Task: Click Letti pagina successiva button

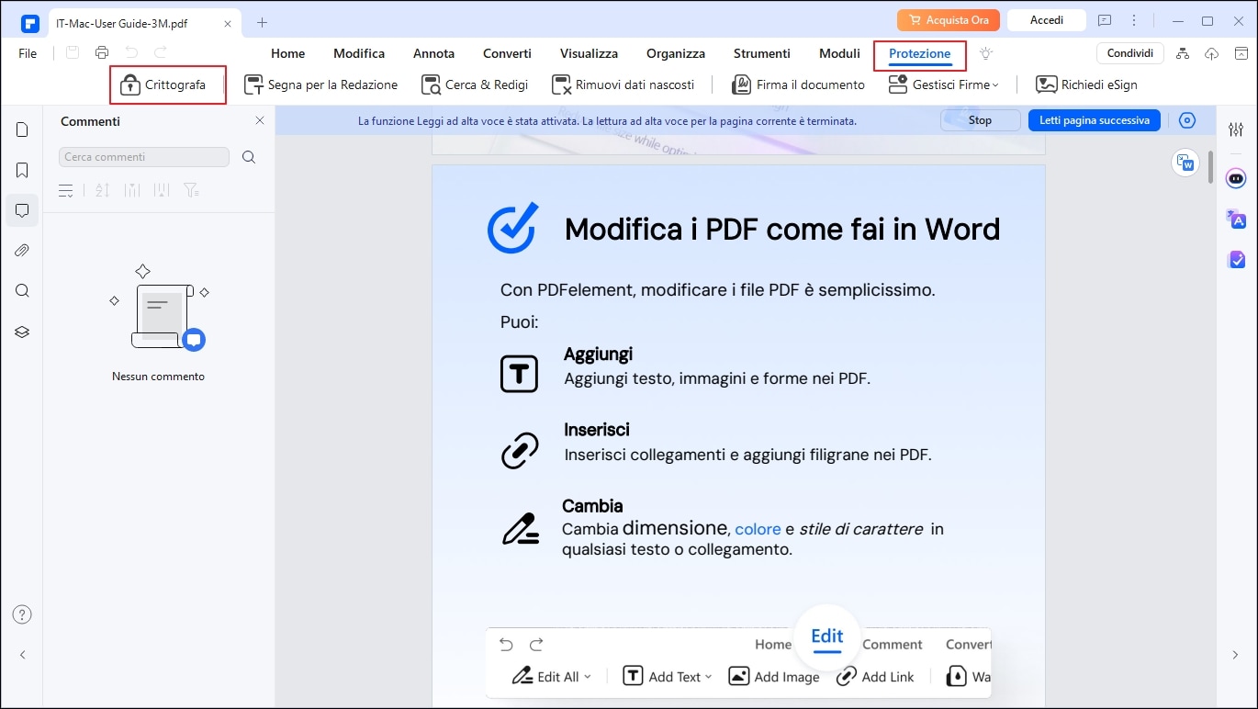Action: click(1095, 120)
